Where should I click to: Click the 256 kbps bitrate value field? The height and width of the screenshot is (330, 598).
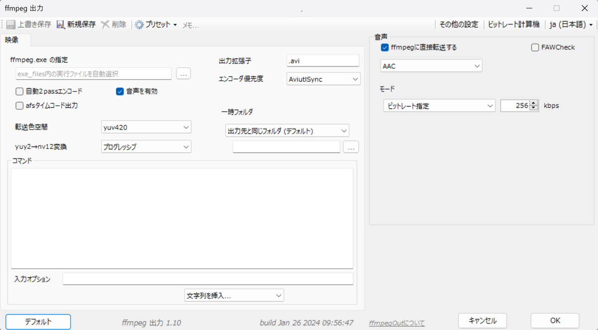click(515, 106)
